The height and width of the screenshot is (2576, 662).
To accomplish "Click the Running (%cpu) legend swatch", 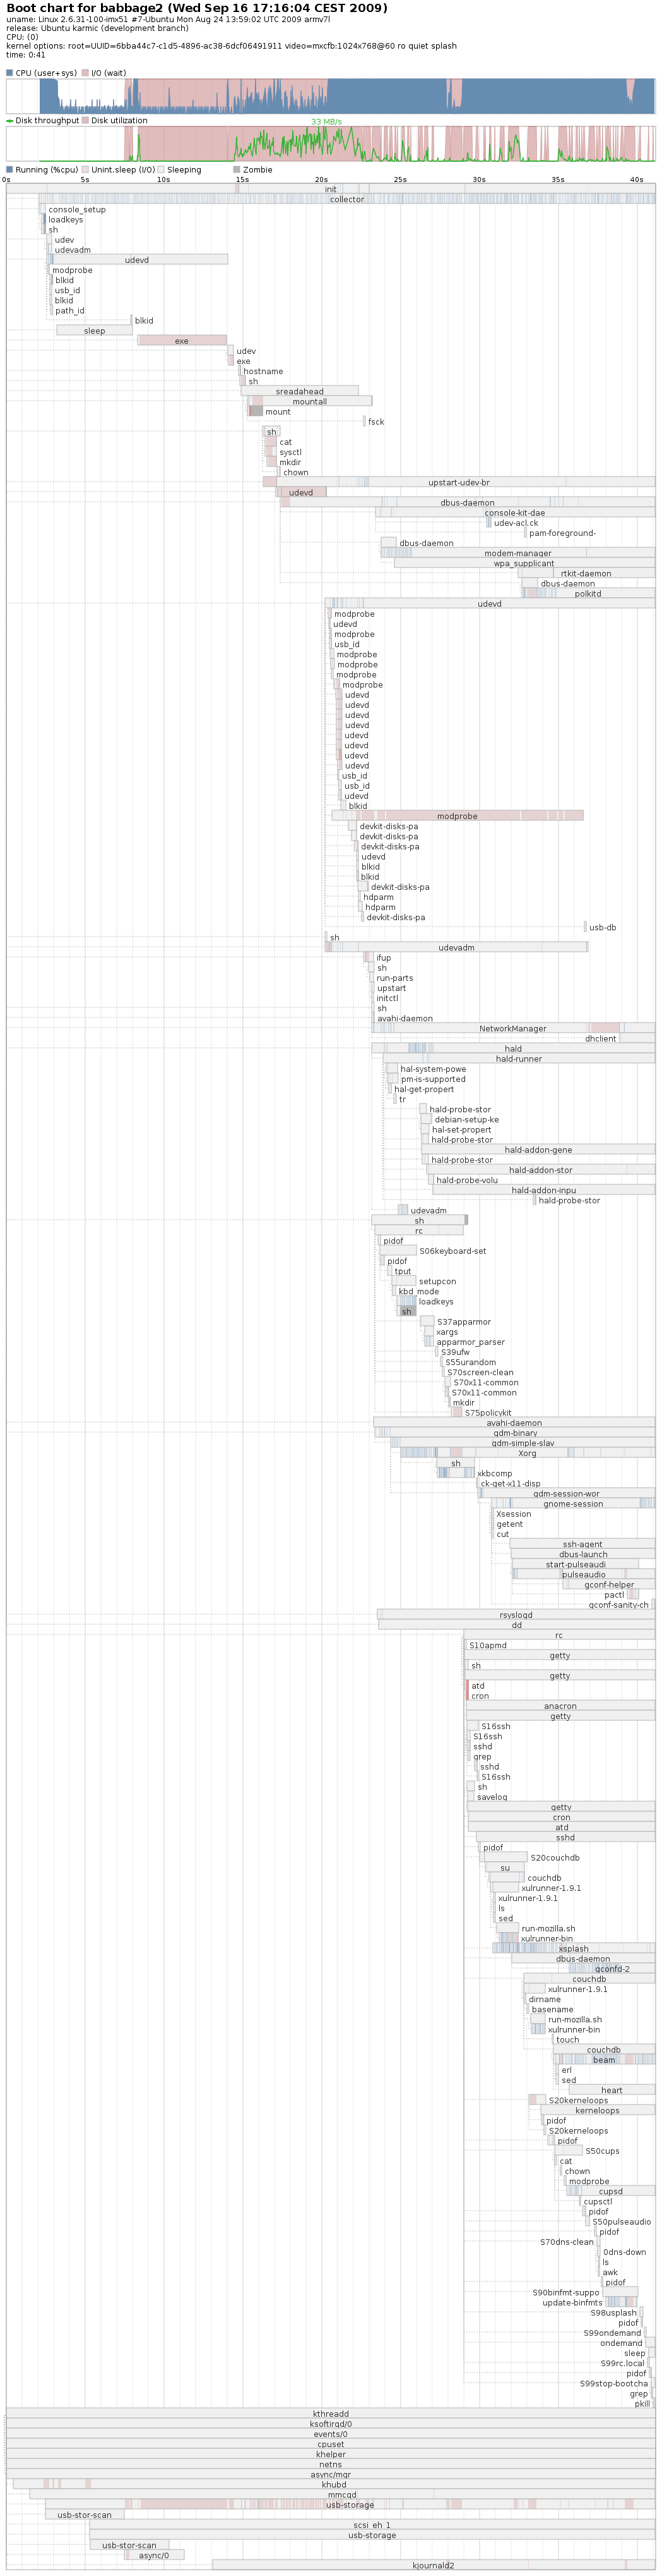I will tap(10, 170).
